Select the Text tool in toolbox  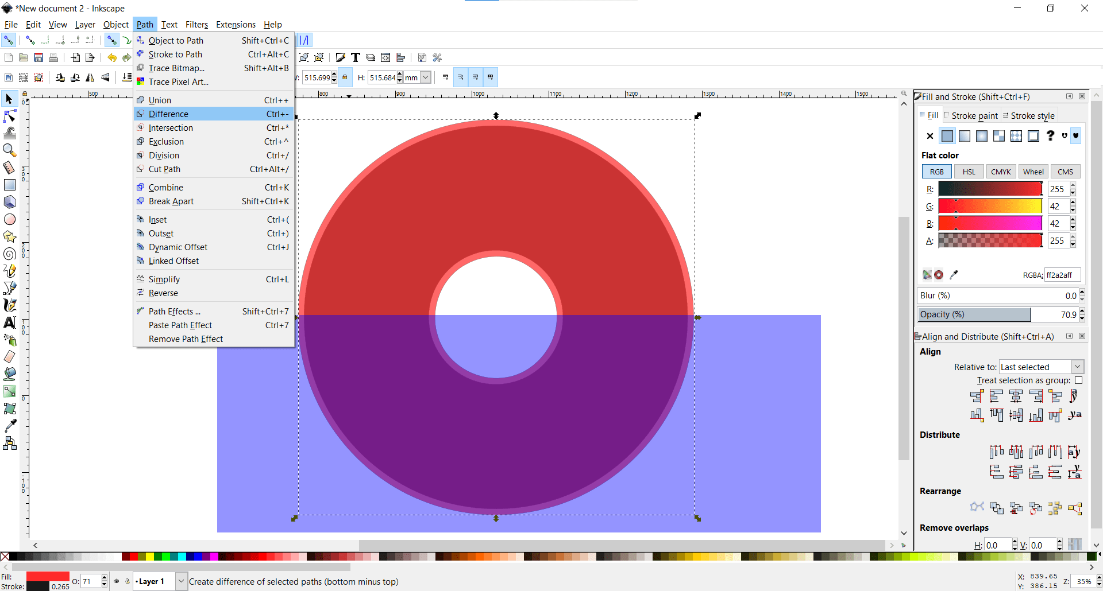point(10,322)
